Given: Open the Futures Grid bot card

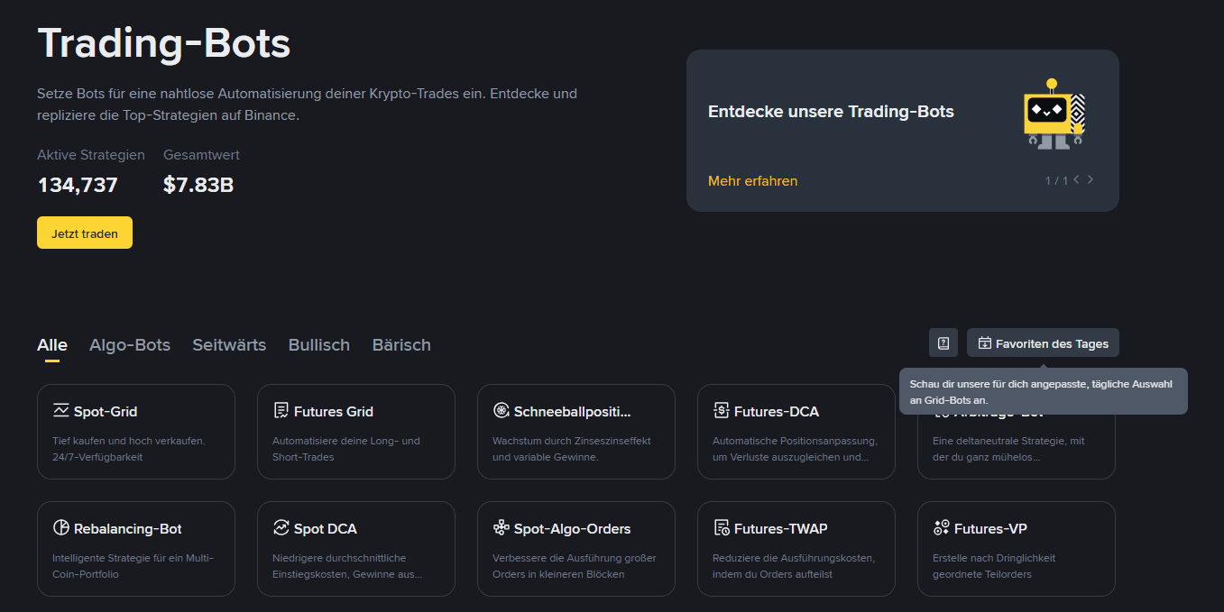Looking at the screenshot, I should coord(356,432).
